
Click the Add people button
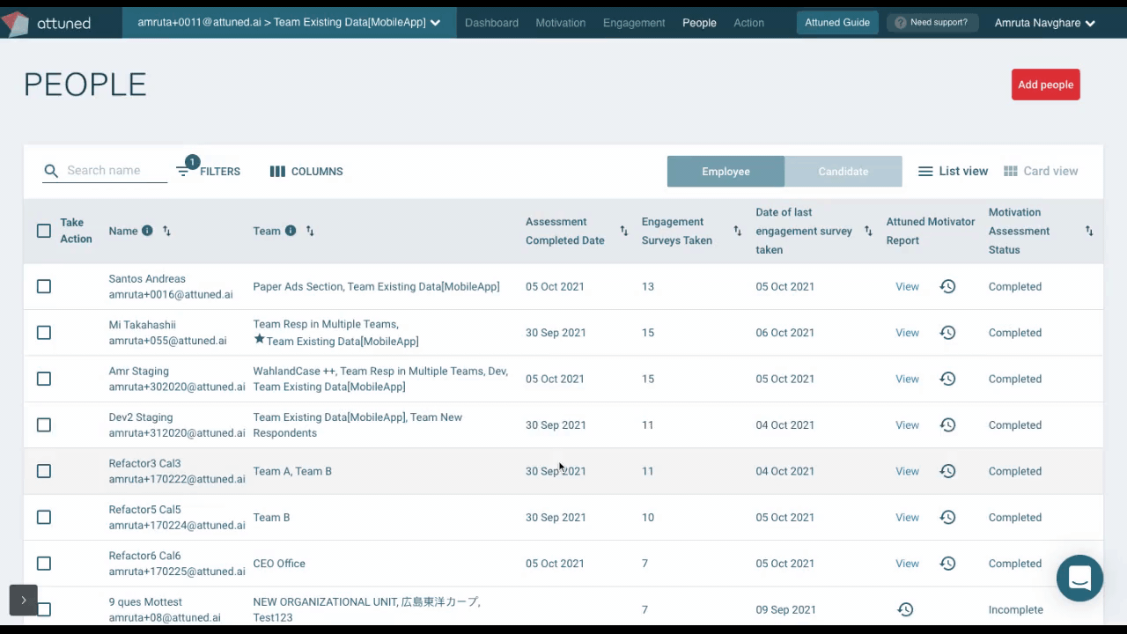point(1046,85)
